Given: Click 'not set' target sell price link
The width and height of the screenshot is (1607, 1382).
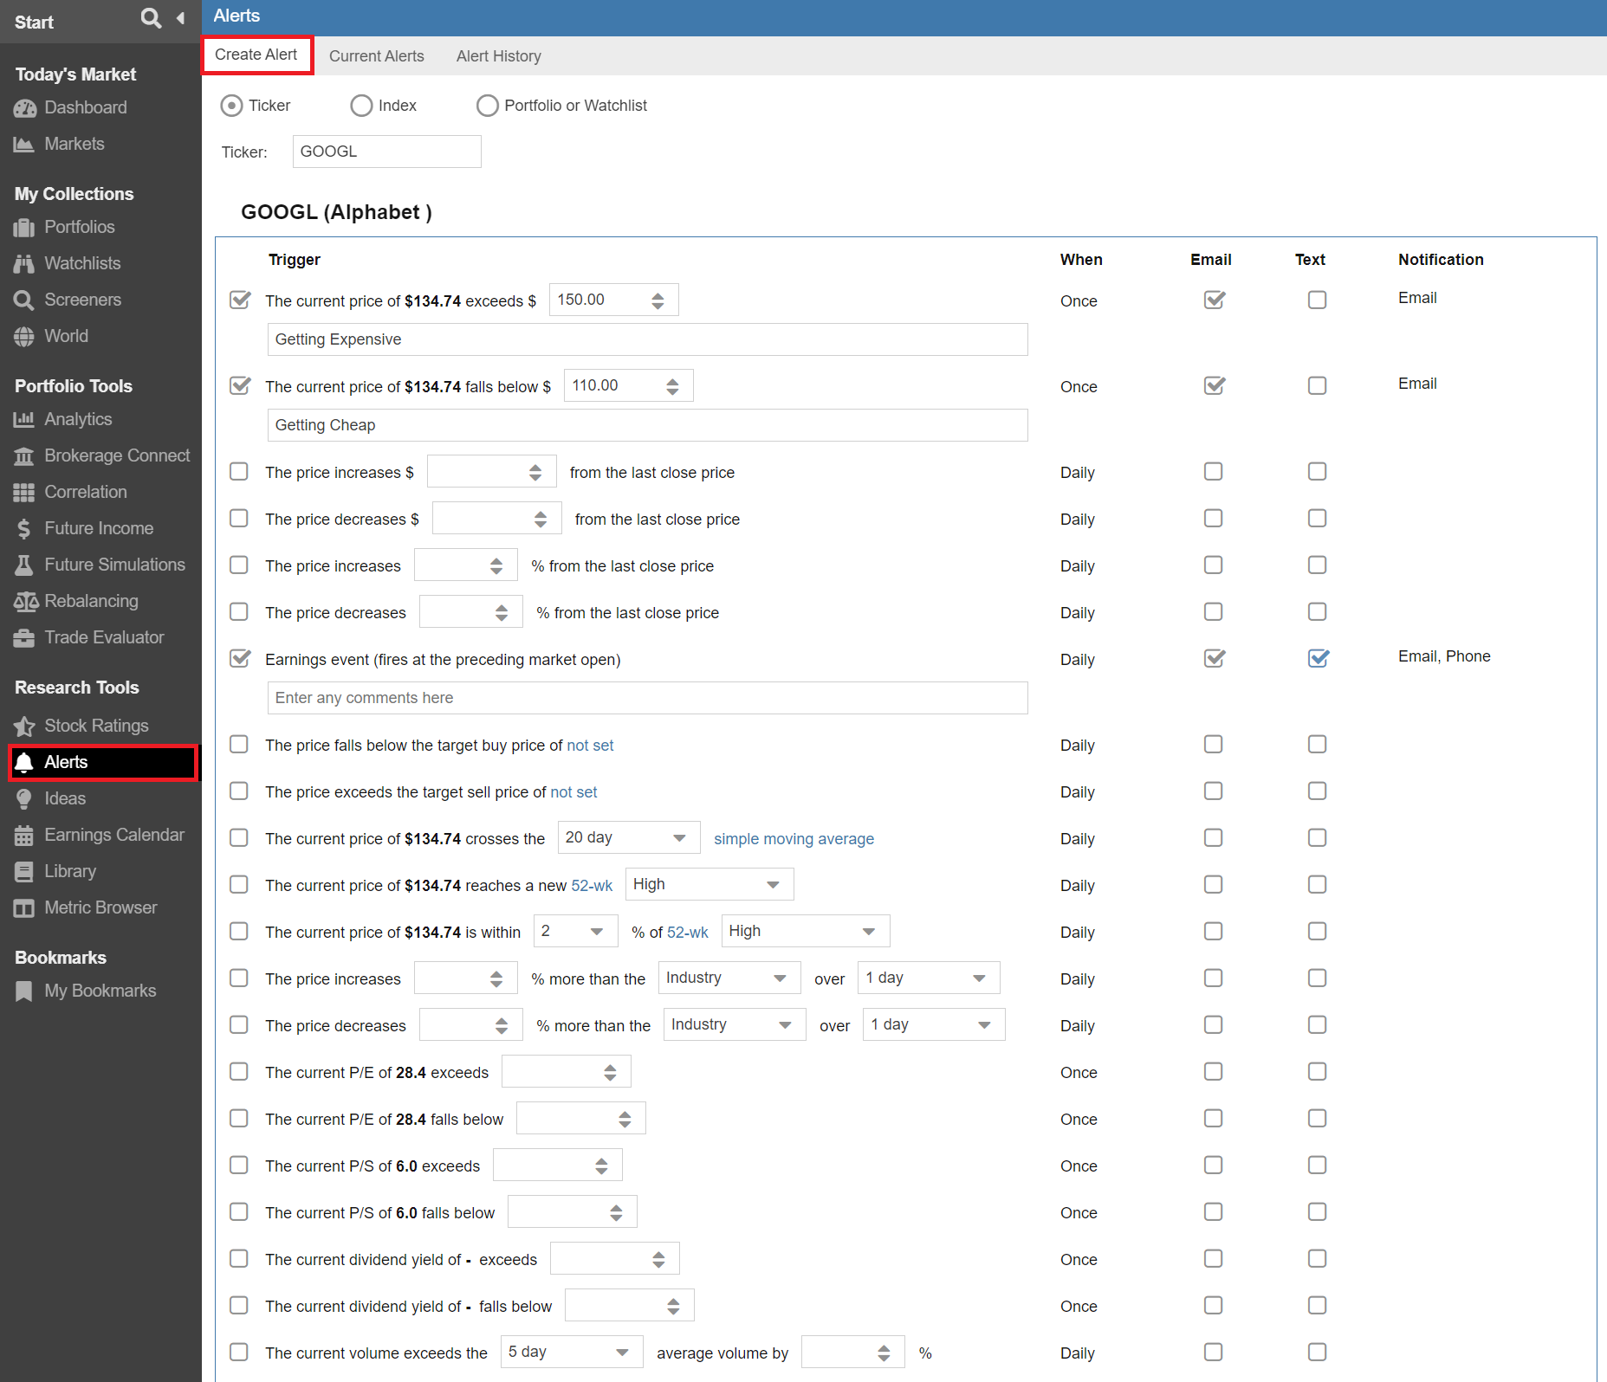Looking at the screenshot, I should 573,792.
